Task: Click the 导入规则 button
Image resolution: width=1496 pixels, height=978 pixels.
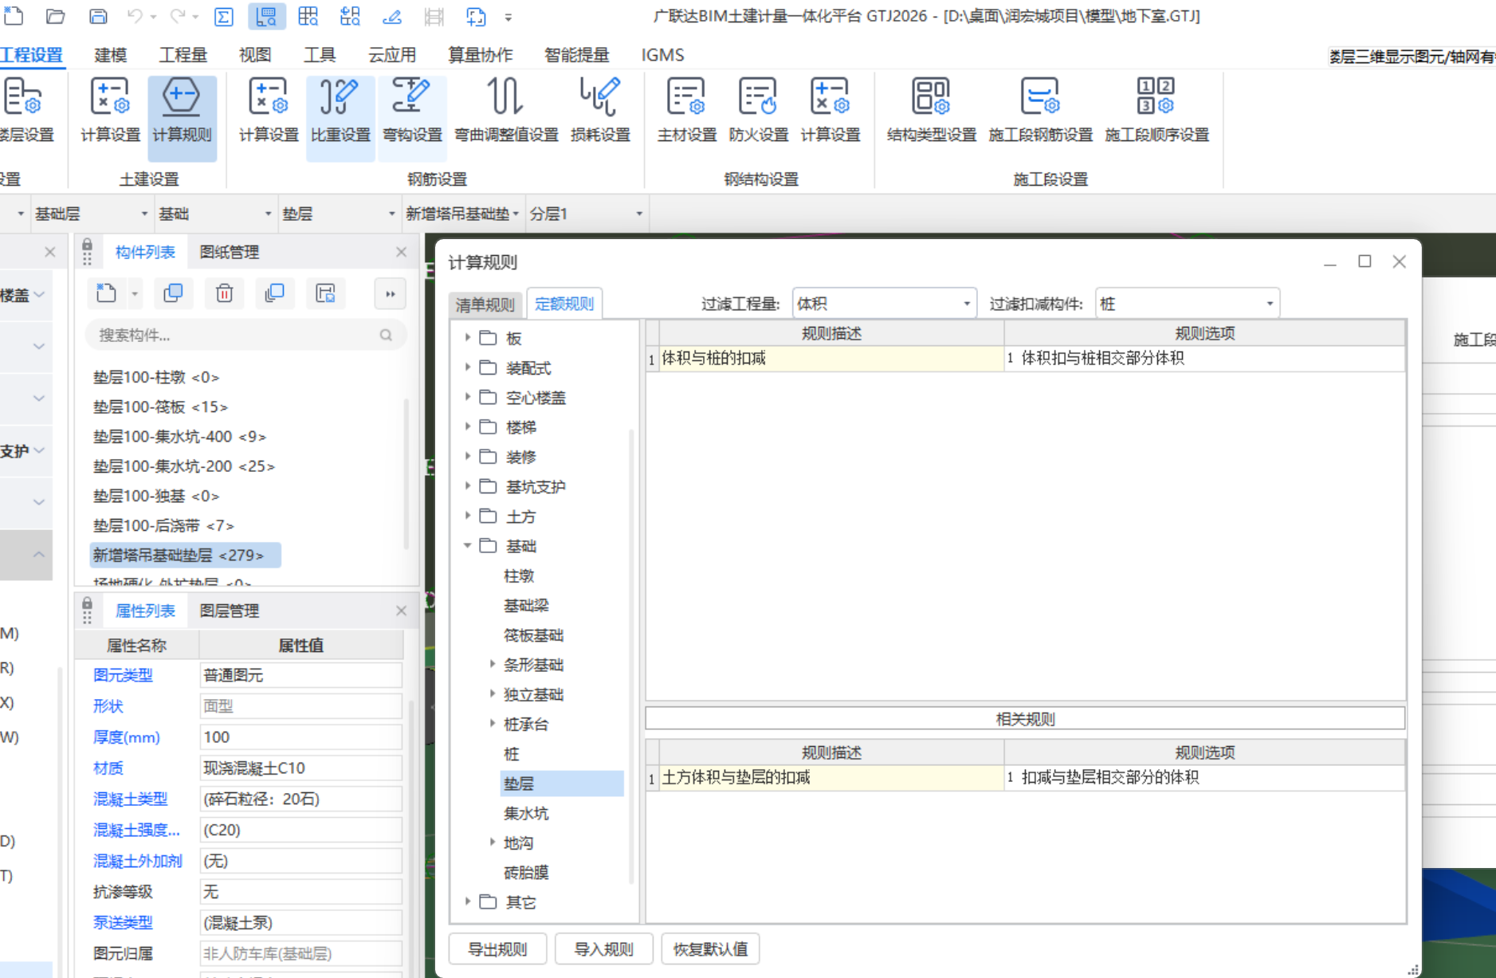Action: point(603,949)
